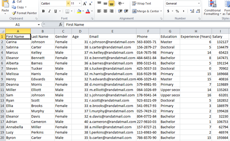Open the underline style dropdown arrow
Viewport: 230px width, 141px height.
click(60, 11)
